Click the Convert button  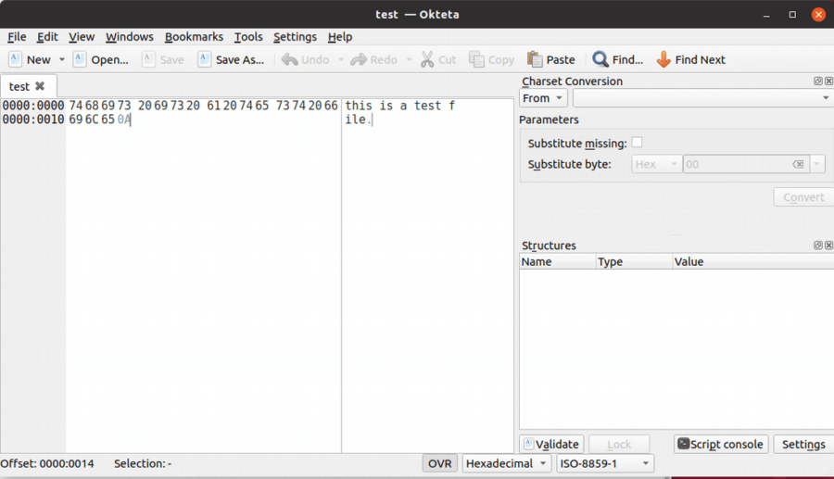point(803,197)
